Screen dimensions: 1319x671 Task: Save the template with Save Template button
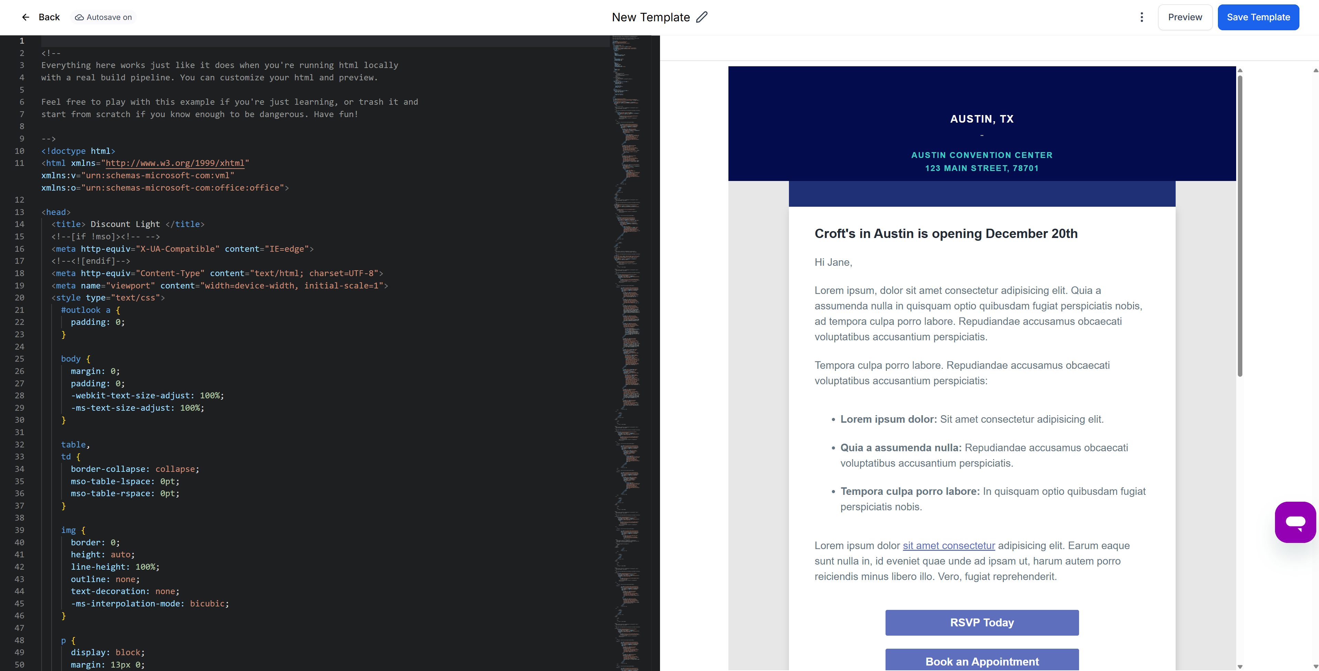tap(1258, 17)
